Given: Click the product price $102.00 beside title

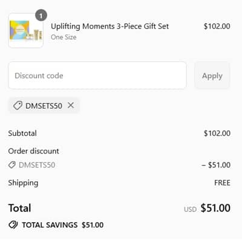Looking at the screenshot, I should point(217,27).
